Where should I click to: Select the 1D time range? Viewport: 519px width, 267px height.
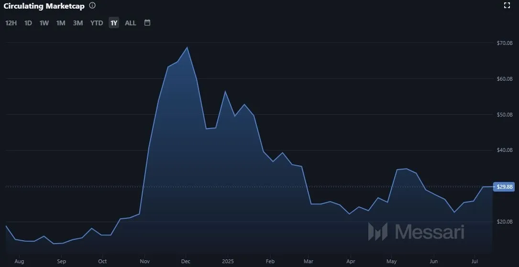point(28,23)
